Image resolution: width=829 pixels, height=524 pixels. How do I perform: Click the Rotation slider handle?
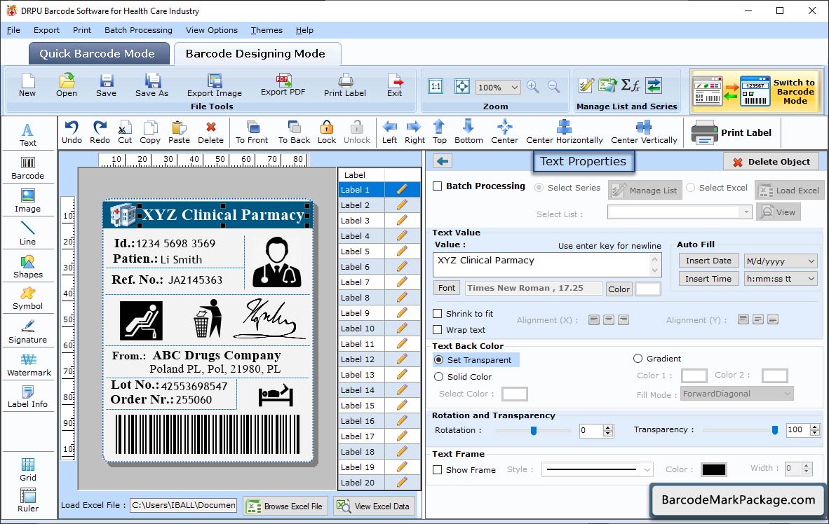pyautogui.click(x=534, y=431)
